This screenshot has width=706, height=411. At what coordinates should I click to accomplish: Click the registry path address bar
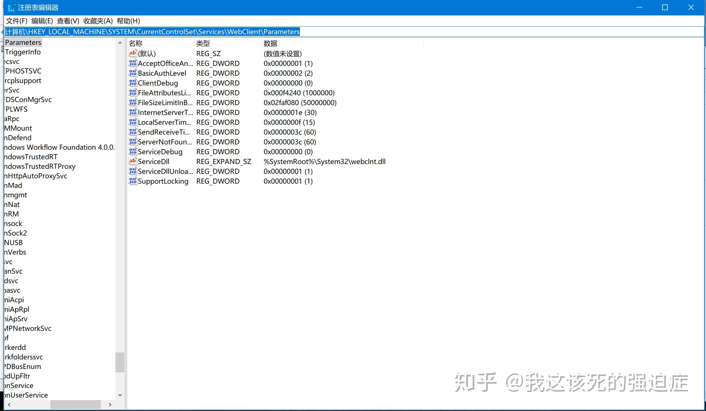pyautogui.click(x=354, y=32)
